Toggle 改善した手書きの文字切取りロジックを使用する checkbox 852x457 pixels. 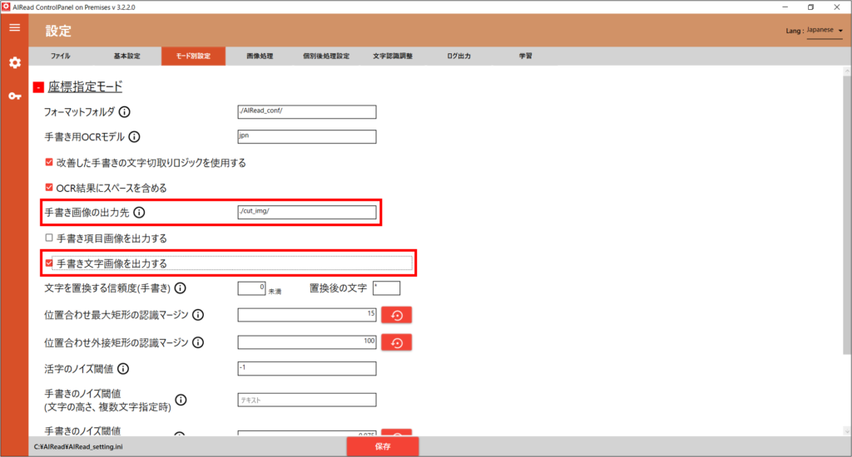49,162
